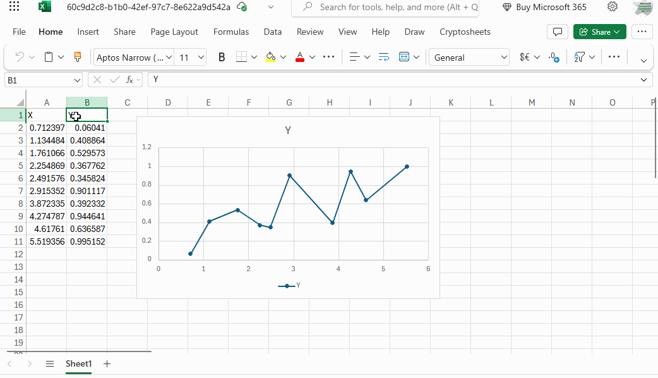Activate the Format Painter
This screenshot has width=658, height=378.
pos(78,57)
